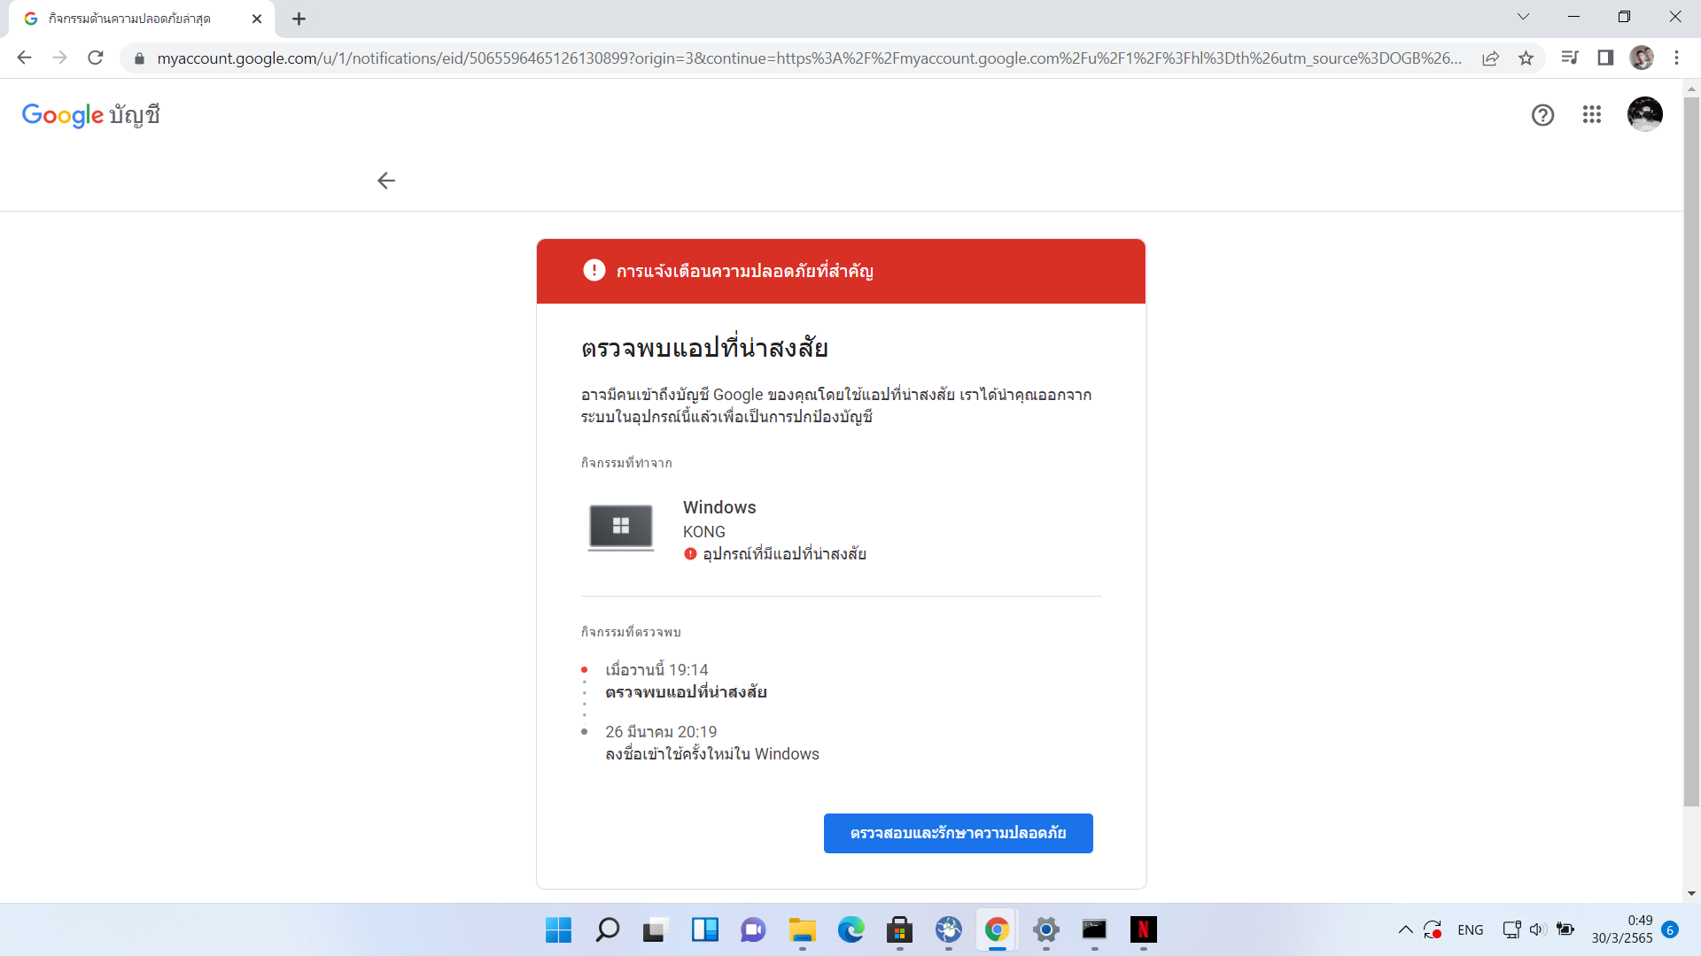Go back using the page back arrow

pyautogui.click(x=386, y=181)
